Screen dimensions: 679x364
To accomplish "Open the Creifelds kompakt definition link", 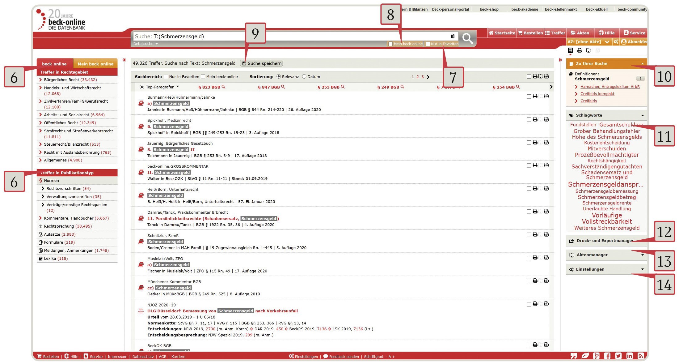I will click(597, 94).
